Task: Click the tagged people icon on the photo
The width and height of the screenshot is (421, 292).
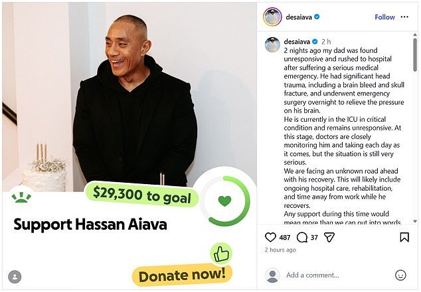Action: pyautogui.click(x=15, y=277)
